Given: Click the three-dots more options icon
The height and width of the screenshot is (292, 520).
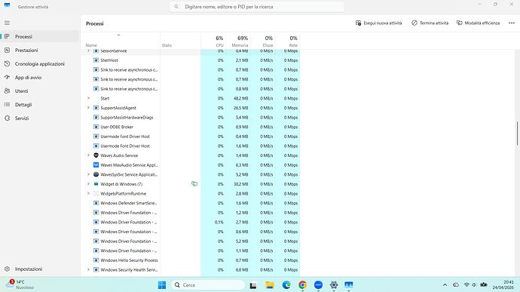Looking at the screenshot, I should coord(512,23).
